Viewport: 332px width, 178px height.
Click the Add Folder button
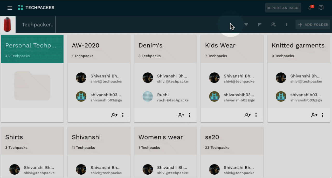(x=313, y=25)
